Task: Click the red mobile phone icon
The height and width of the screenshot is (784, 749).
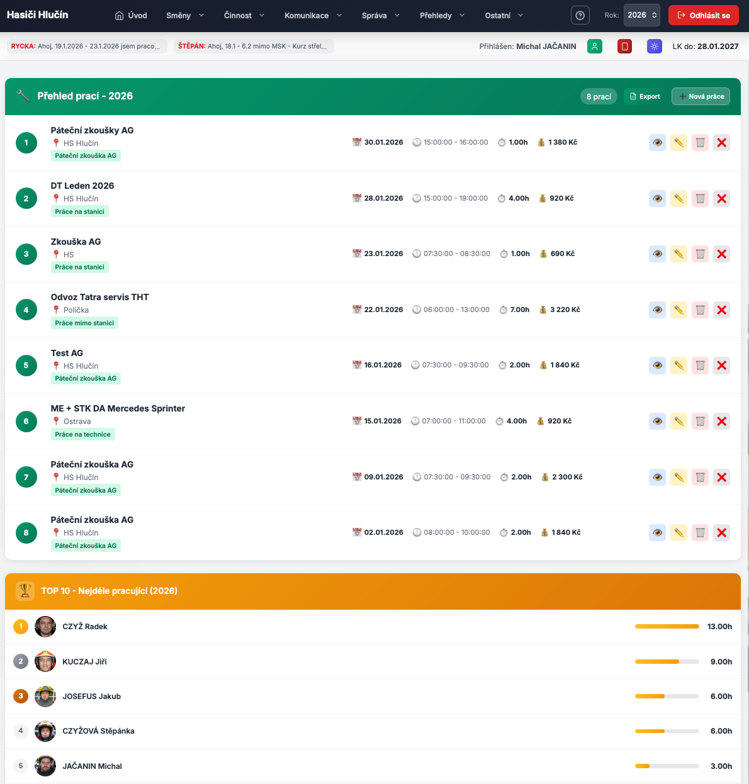Action: (624, 46)
